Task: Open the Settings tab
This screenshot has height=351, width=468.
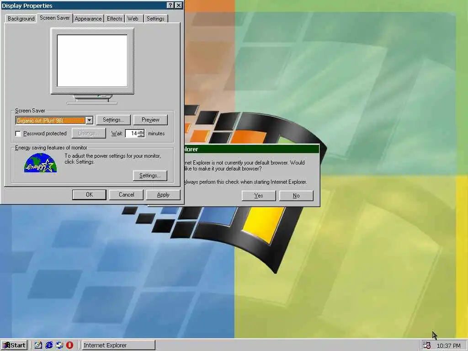Action: pyautogui.click(x=155, y=18)
